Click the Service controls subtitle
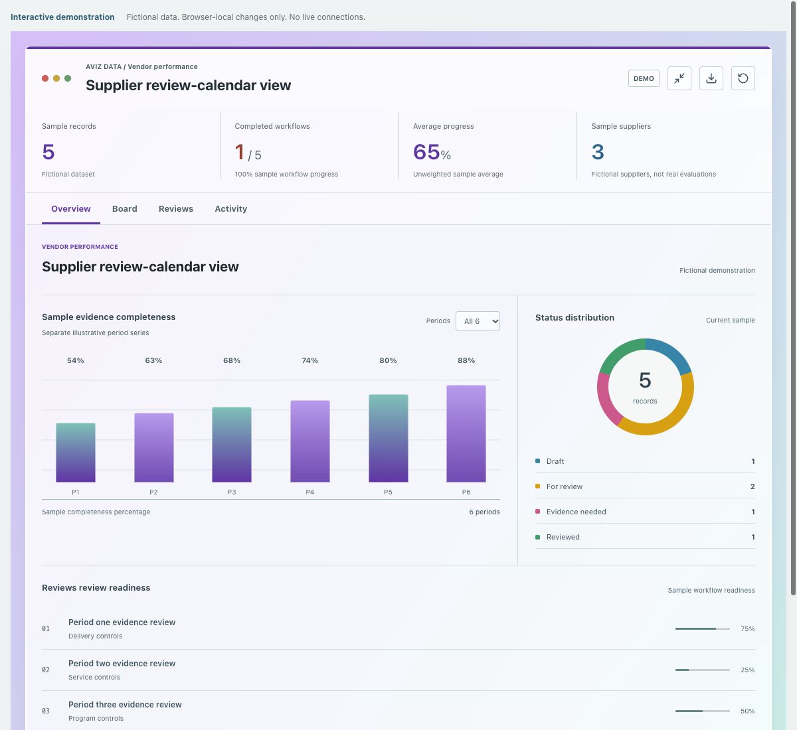 click(94, 677)
